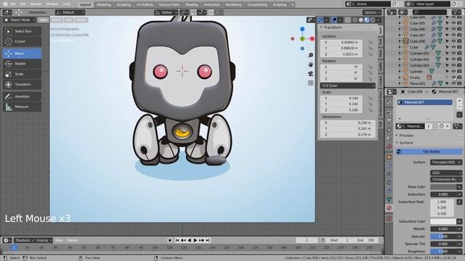Open the XYZ Euler rotation mode dropdown

(347, 86)
